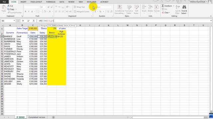Click the Select All corner triangle

(x=2, y=25)
